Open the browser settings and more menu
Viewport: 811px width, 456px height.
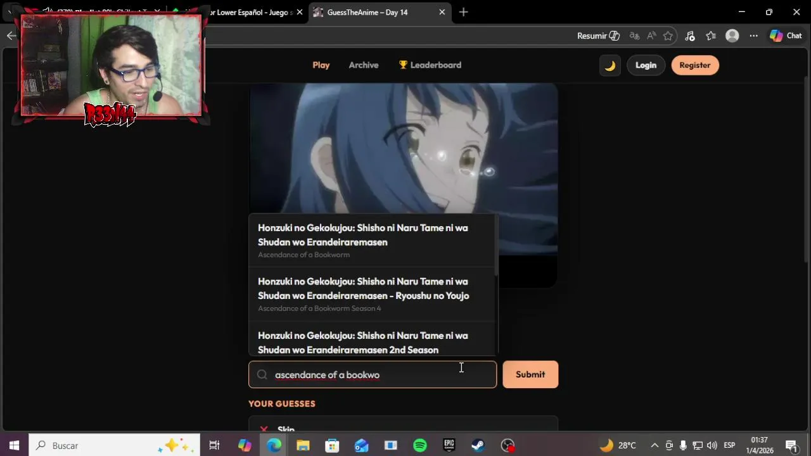753,36
